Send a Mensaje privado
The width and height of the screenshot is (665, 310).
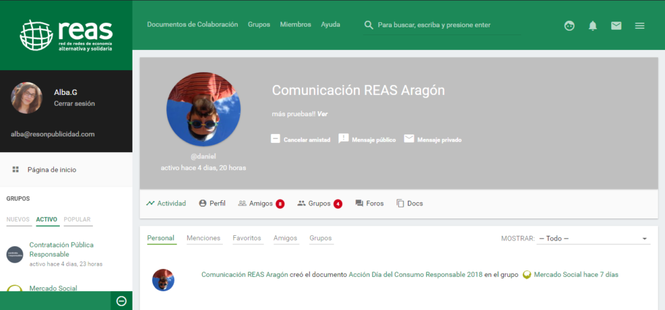tap(433, 139)
